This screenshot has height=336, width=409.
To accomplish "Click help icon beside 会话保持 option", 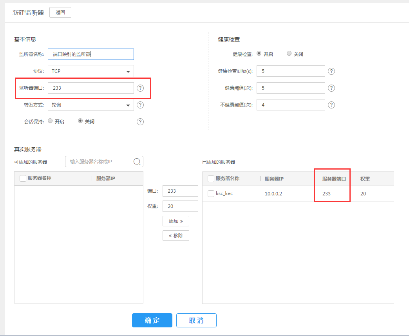I will click(x=140, y=122).
